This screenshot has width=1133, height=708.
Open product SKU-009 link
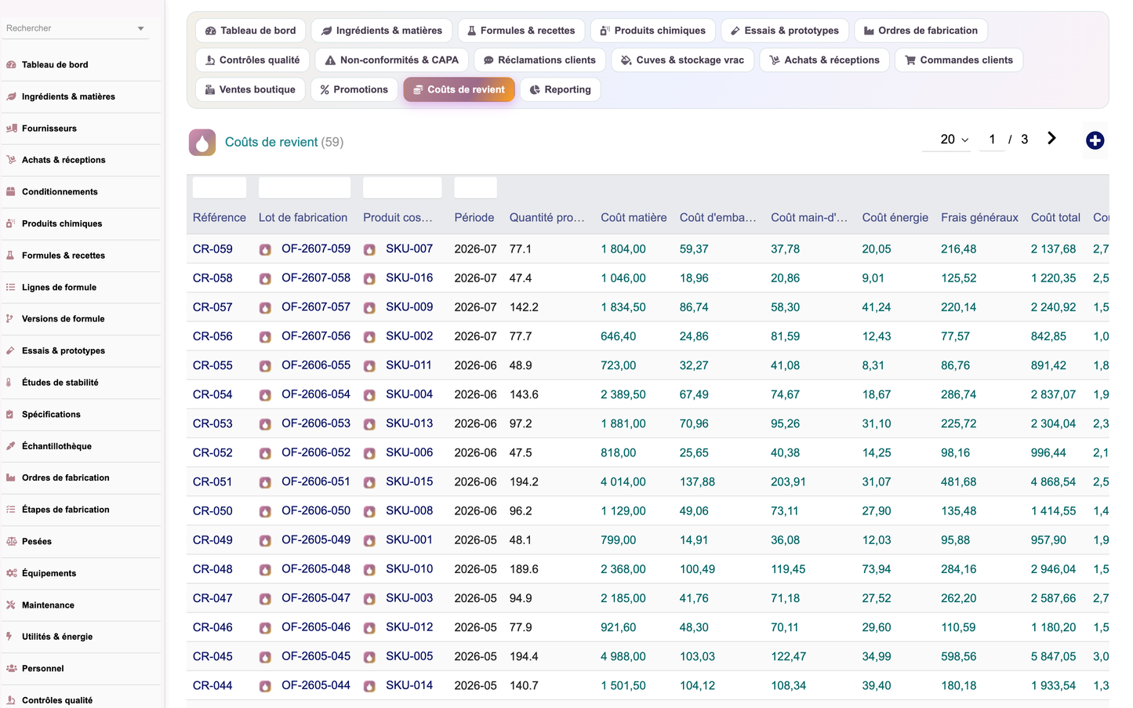(409, 307)
